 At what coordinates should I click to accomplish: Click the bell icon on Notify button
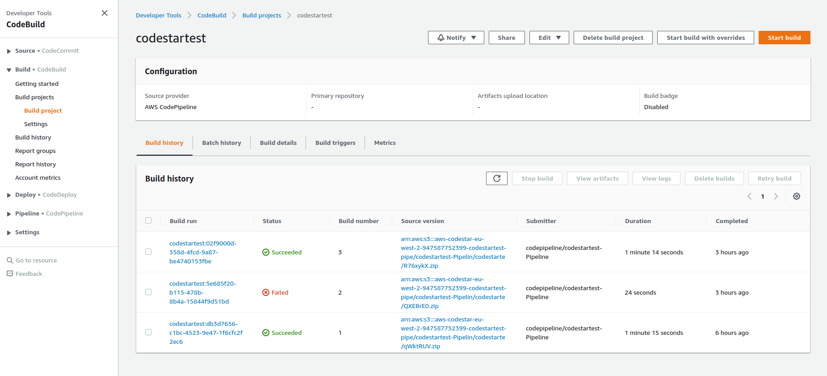coord(441,38)
